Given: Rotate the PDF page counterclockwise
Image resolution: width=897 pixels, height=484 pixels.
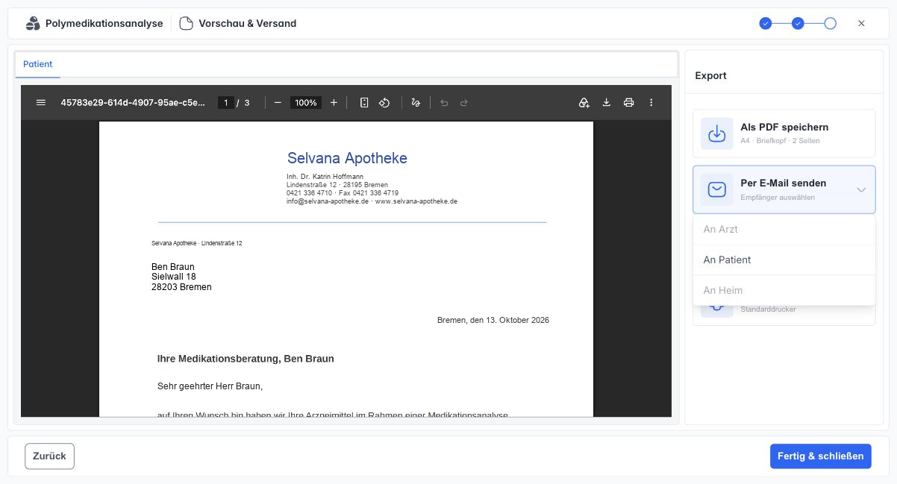Looking at the screenshot, I should click(x=384, y=103).
